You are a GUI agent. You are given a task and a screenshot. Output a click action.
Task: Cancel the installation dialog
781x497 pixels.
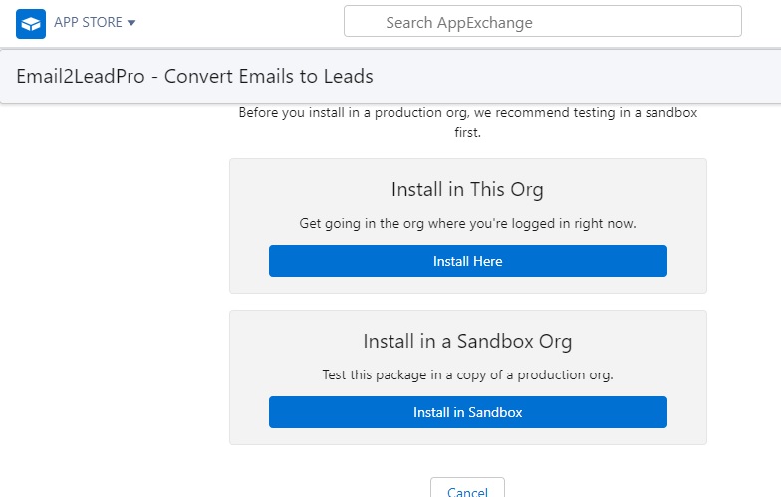(x=467, y=490)
